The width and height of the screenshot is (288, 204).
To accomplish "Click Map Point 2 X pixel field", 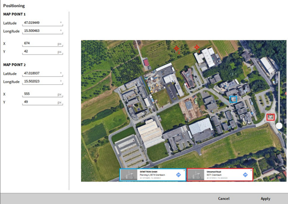I will [x=43, y=94].
